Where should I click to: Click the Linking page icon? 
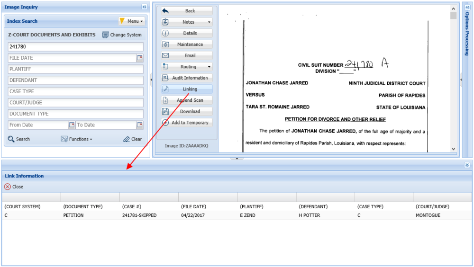(165, 89)
